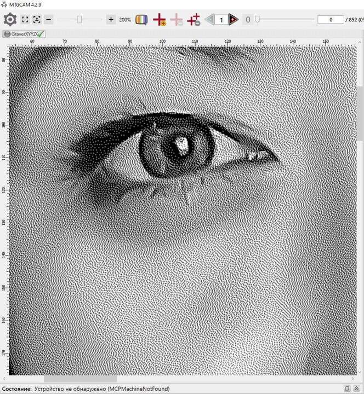The image size is (364, 394).
Task: Go to next step with right arrow
Action: click(x=234, y=20)
